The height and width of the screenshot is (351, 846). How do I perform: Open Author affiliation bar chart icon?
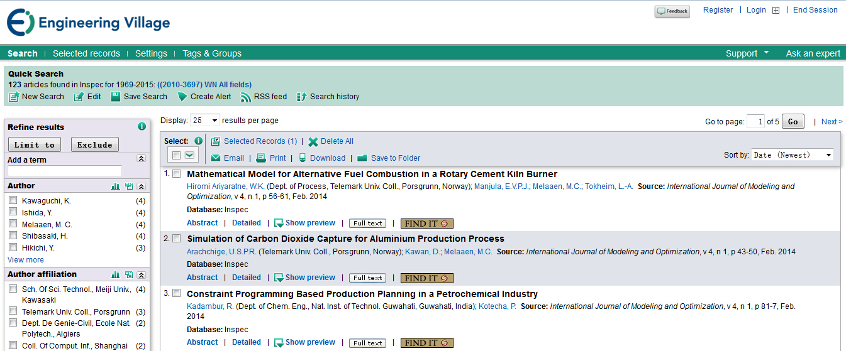115,275
